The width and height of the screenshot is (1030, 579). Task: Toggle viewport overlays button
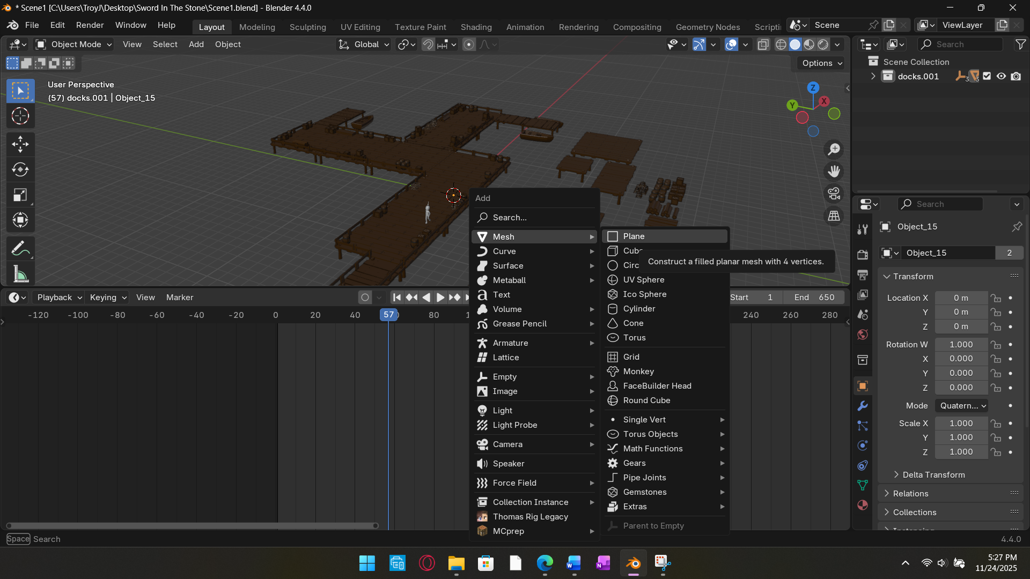pos(731,44)
